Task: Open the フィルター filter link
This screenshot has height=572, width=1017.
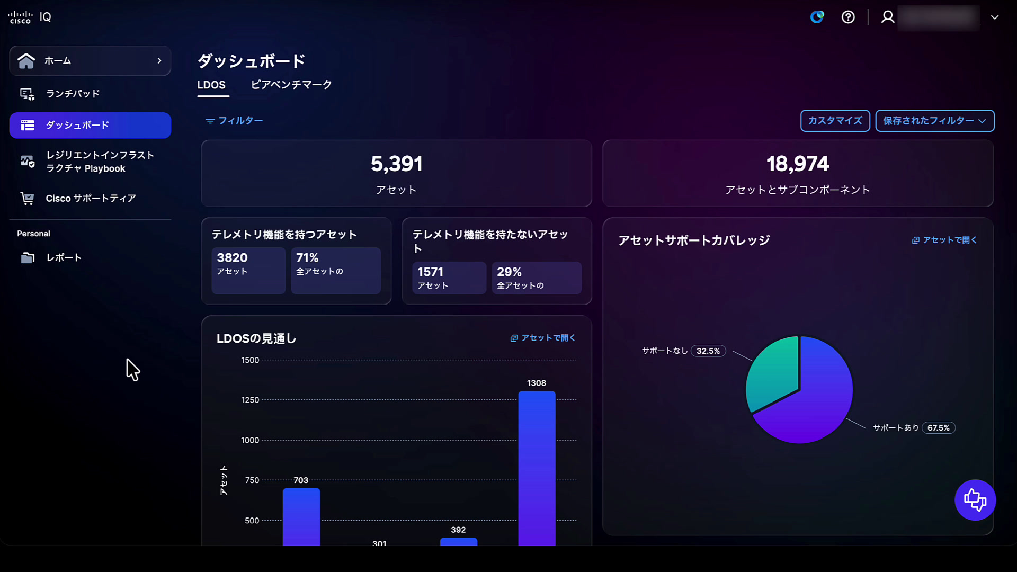Action: point(234,121)
